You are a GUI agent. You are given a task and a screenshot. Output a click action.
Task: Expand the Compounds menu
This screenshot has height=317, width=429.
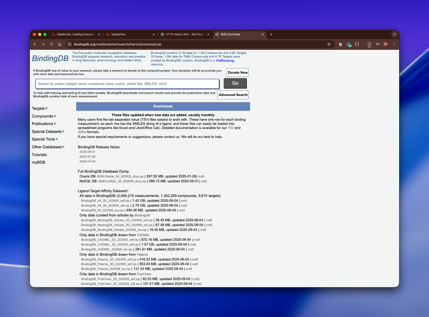44,116
